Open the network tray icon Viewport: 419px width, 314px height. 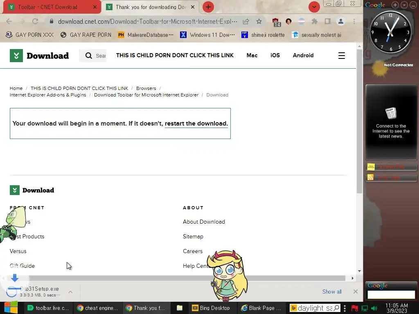pyautogui.click(x=365, y=308)
